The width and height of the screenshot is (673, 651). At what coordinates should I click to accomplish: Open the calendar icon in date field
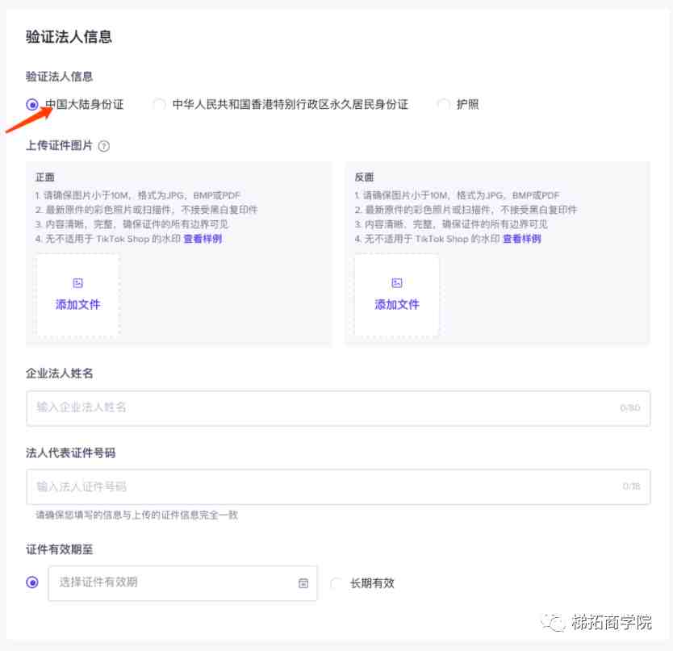point(303,583)
